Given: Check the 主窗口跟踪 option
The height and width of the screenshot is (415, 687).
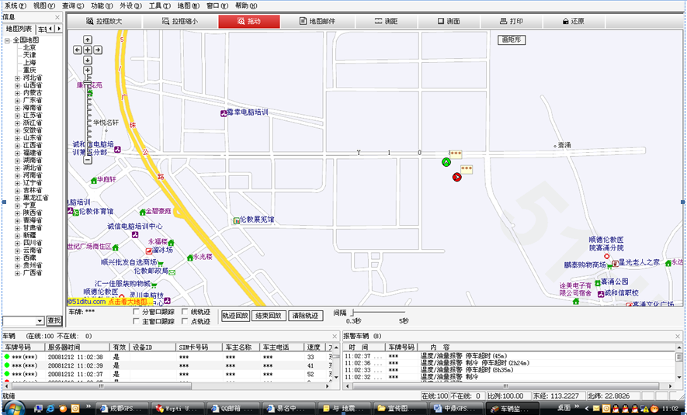Looking at the screenshot, I should (x=137, y=321).
